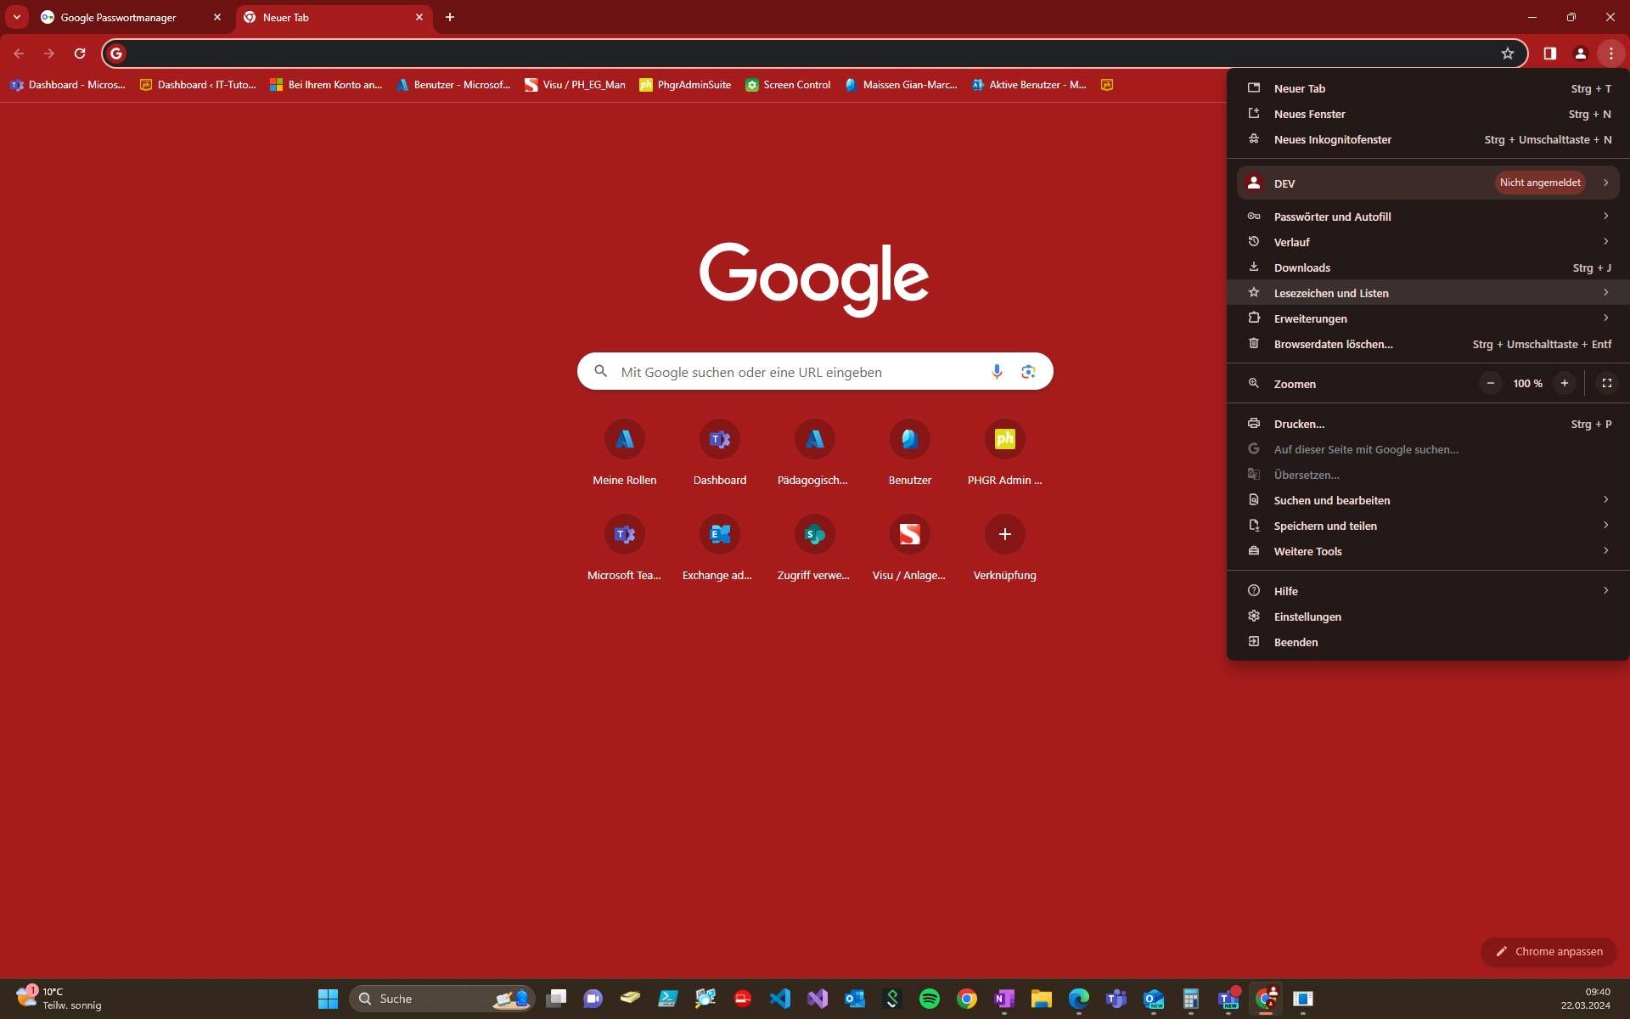Reload the page with refresh icon
This screenshot has width=1630, height=1019.
80,53
